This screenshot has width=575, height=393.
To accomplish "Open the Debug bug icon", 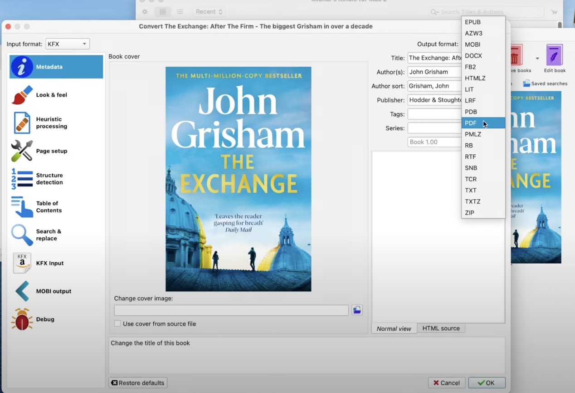I will pos(22,319).
